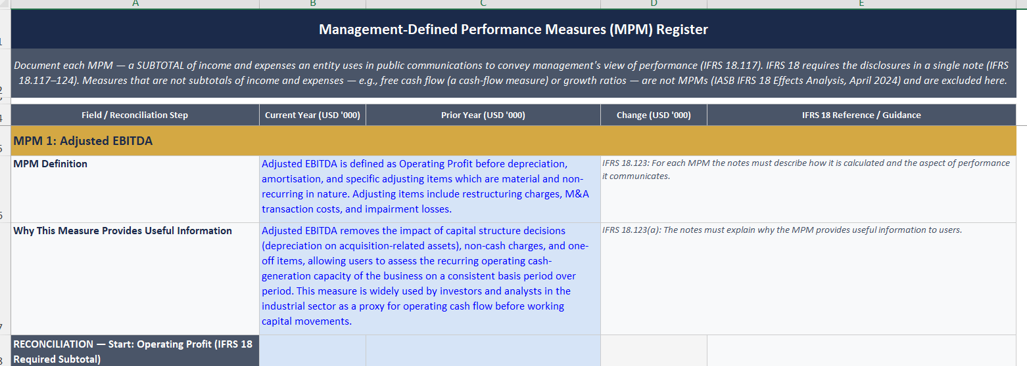
Task: Click the empty Change cell beside Operating Profit
Action: point(654,351)
